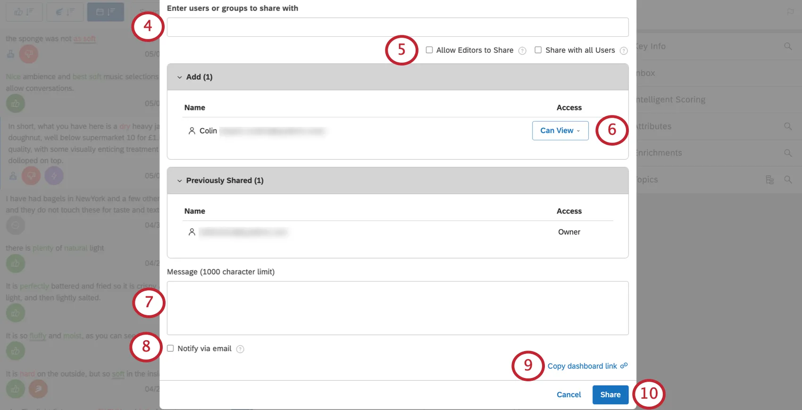Image resolution: width=802 pixels, height=410 pixels.
Task: Open the Intelligent Scoring panel item
Action: 670,99
